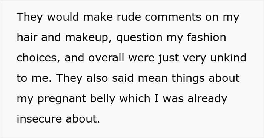Click on the word "which"
Screen dimensions: 264x138
pyautogui.click(x=135, y=98)
